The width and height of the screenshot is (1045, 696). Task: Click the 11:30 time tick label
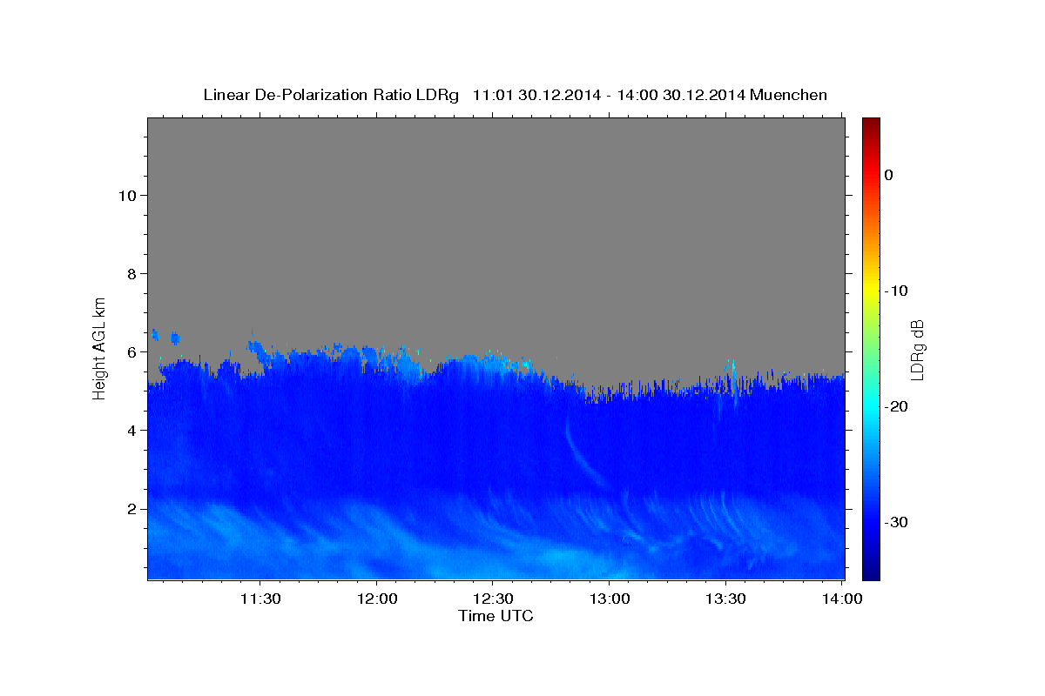click(x=260, y=599)
